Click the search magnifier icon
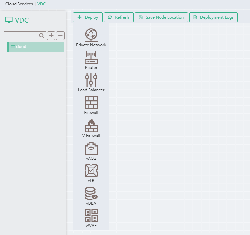The image size is (250, 235). click(x=42, y=36)
